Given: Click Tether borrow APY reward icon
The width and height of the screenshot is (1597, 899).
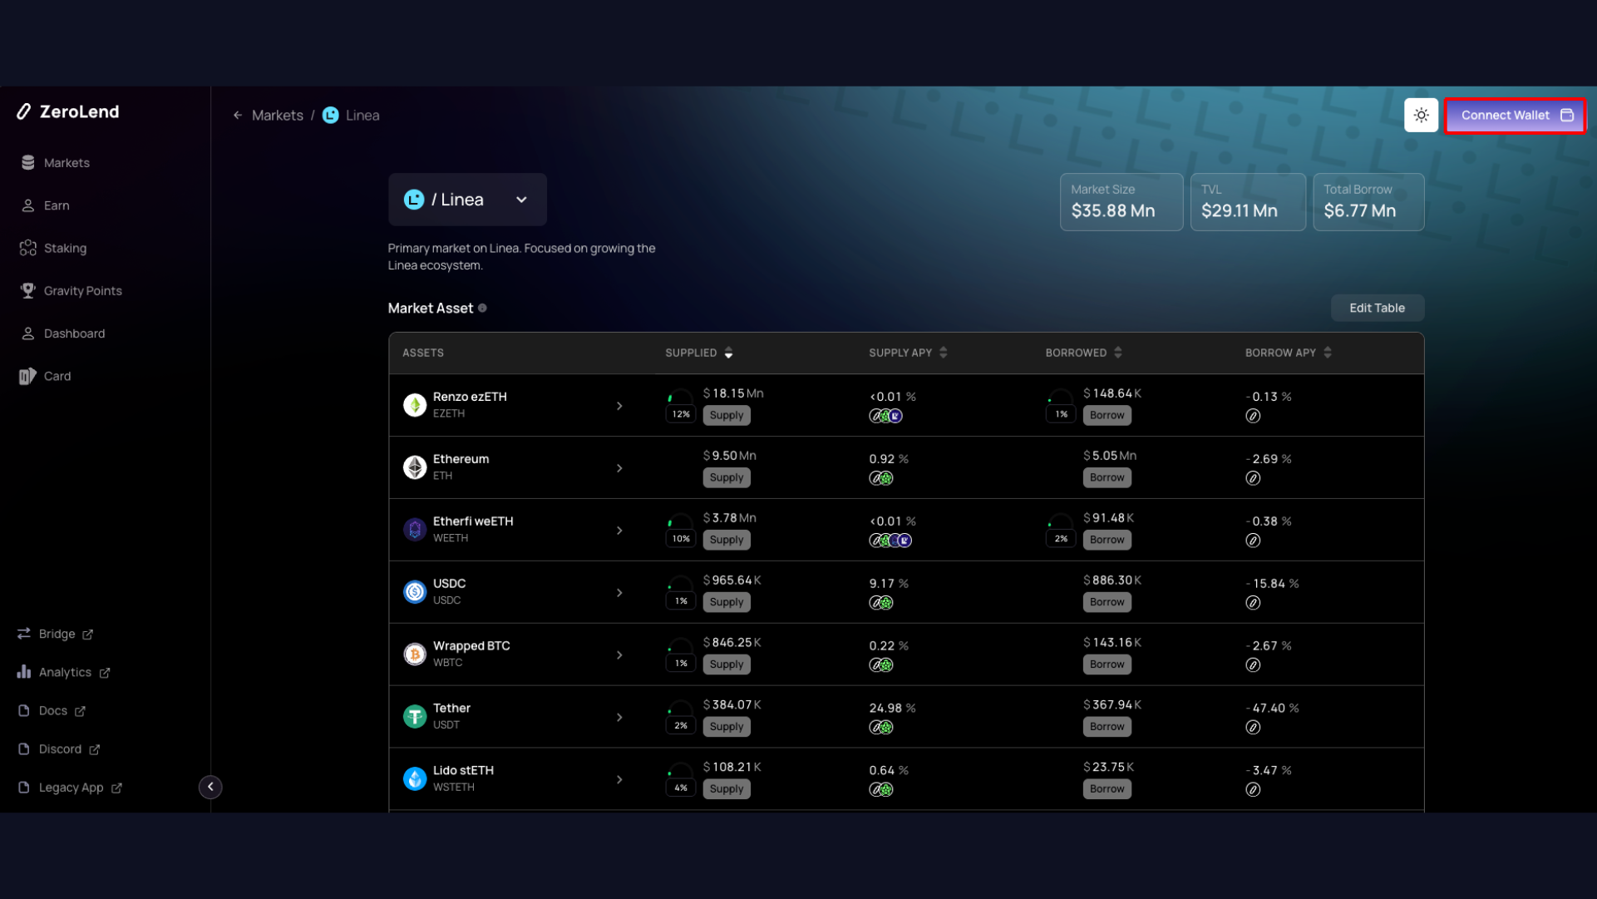Looking at the screenshot, I should click(1253, 727).
